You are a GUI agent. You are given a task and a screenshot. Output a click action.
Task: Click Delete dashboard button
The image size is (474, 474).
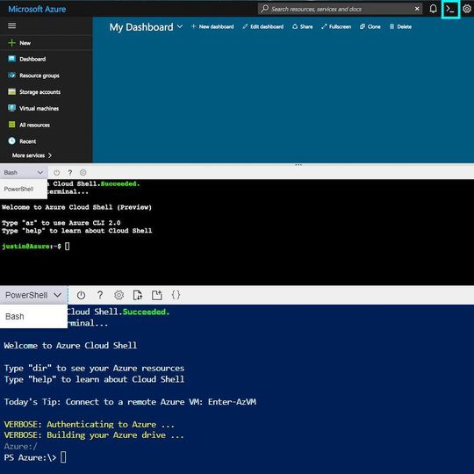coord(400,26)
